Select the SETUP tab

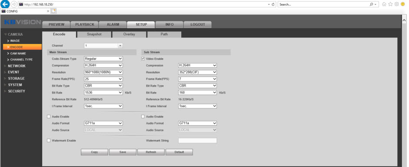point(141,24)
